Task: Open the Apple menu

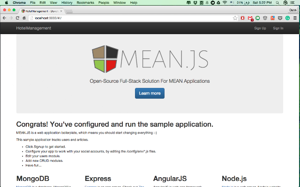Action: click(x=7, y=3)
